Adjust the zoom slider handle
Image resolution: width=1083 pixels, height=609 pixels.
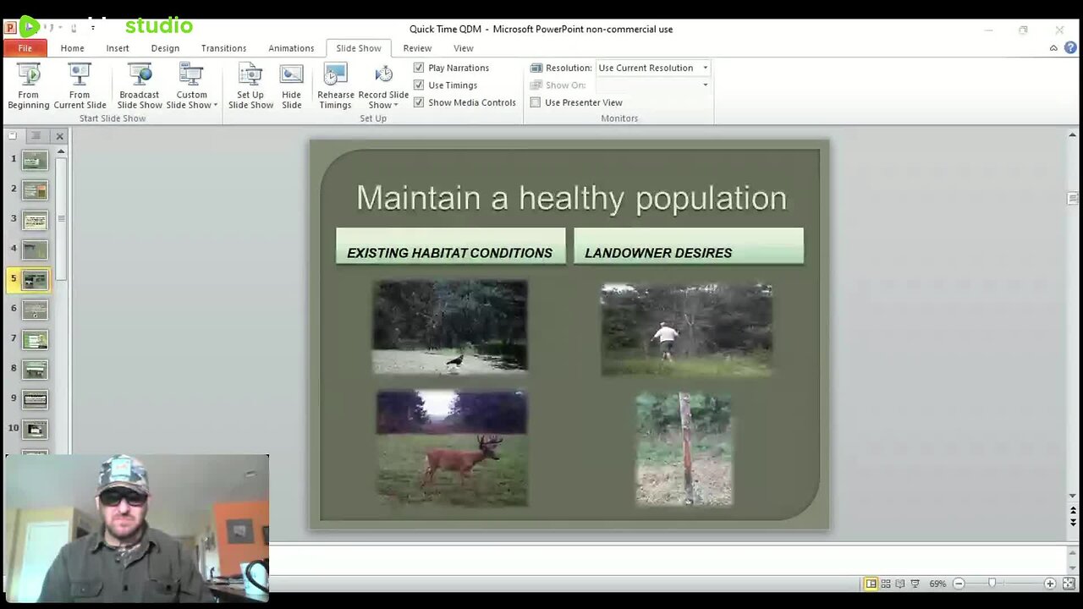(x=992, y=584)
